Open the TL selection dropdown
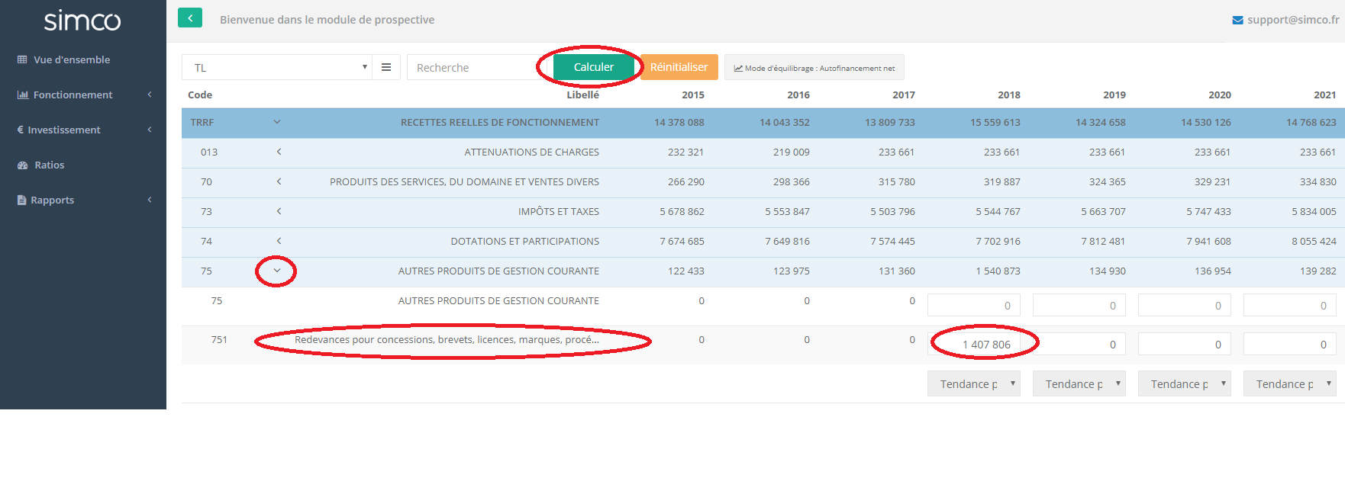1345x494 pixels. tap(276, 67)
